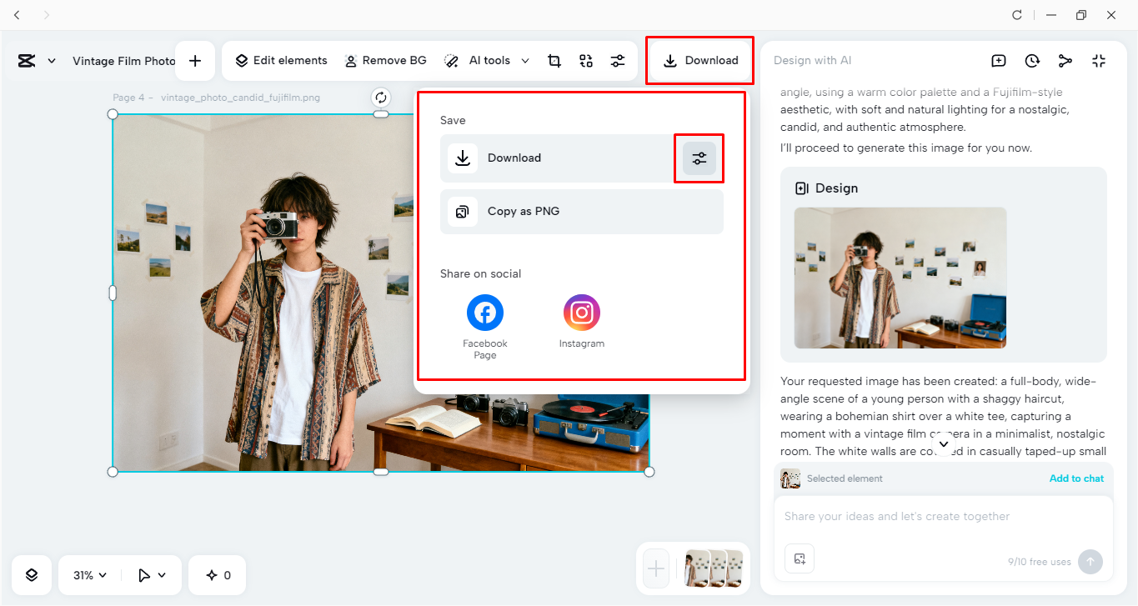
Task: Open download format settings beside Download
Action: pos(699,158)
